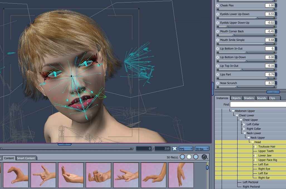Switch to the Instances tab
This screenshot has width=286, height=189.
tap(222, 98)
